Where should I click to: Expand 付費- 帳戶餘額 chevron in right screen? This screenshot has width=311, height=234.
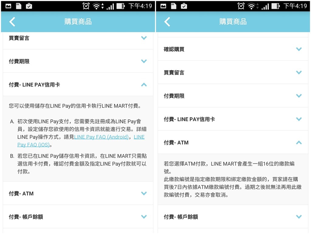coord(299,217)
